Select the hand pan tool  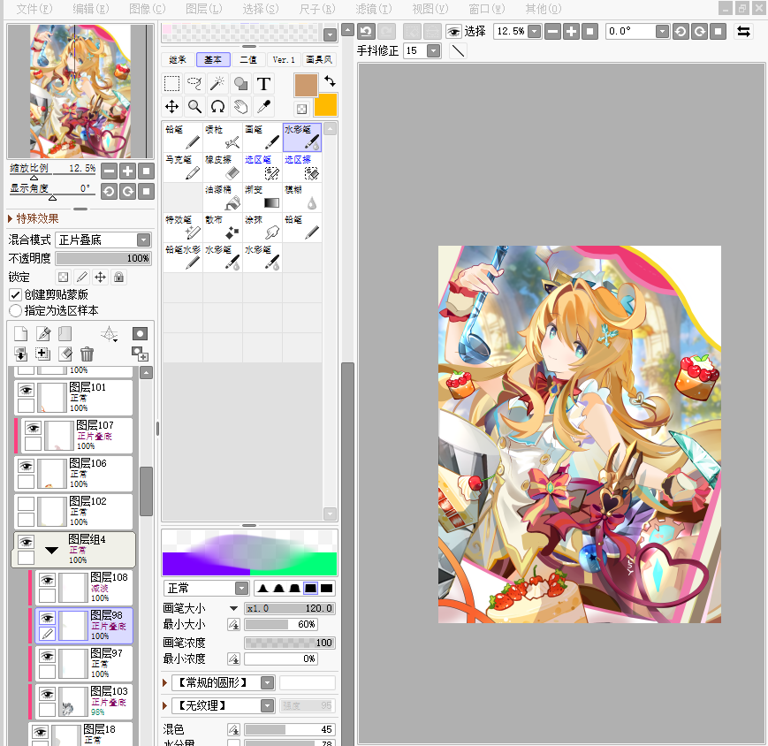(240, 106)
